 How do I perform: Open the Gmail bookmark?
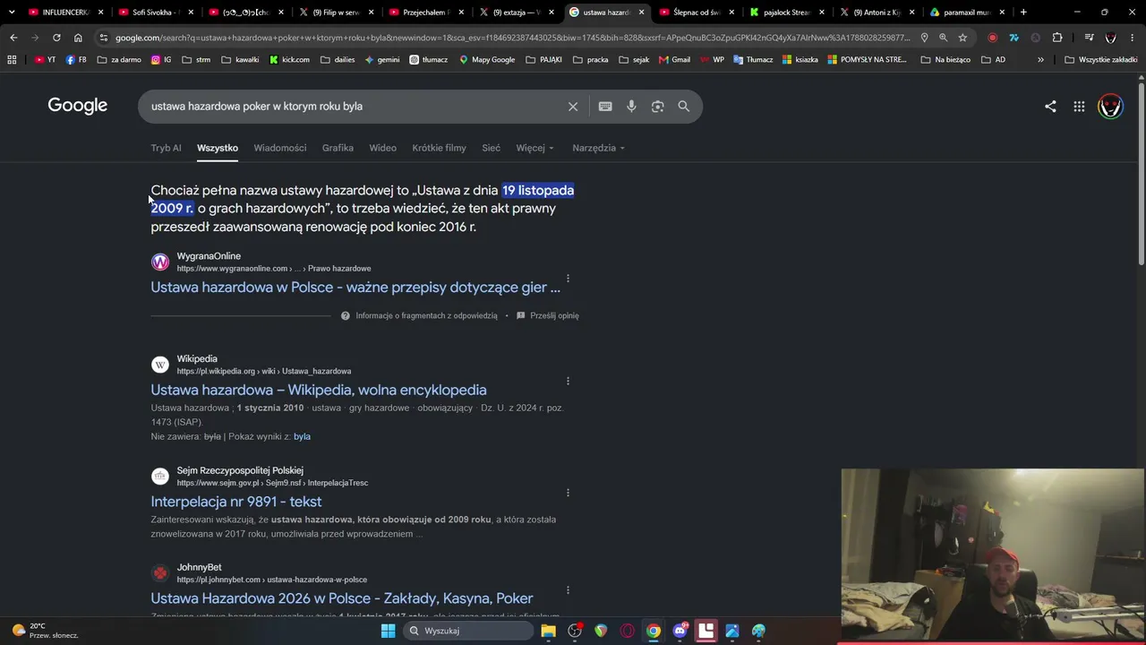click(x=673, y=60)
